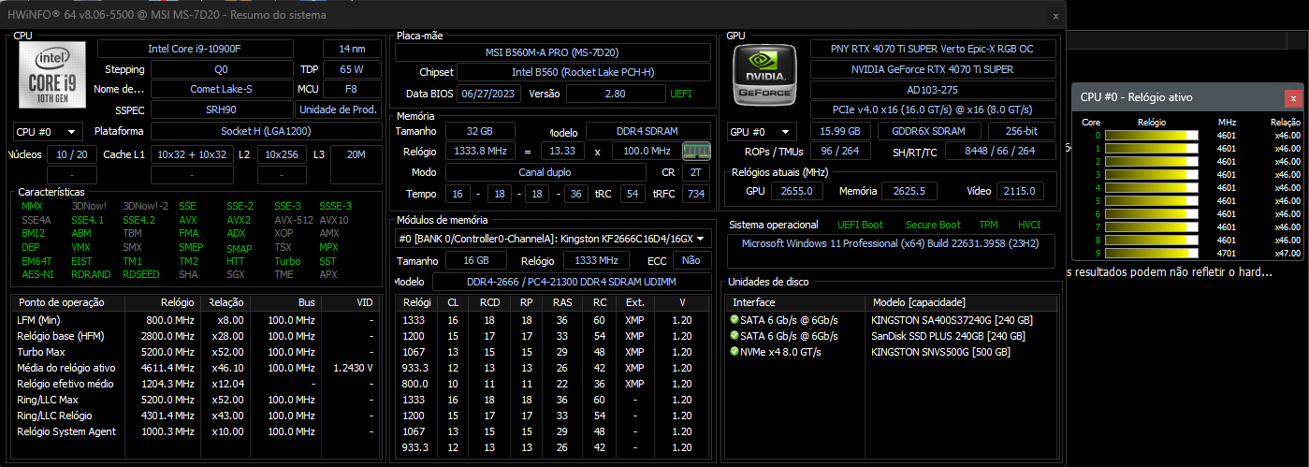Click Core 9 clock bar
The width and height of the screenshot is (1309, 467).
[1152, 253]
